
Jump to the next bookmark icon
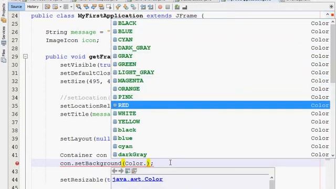pos(125,7)
